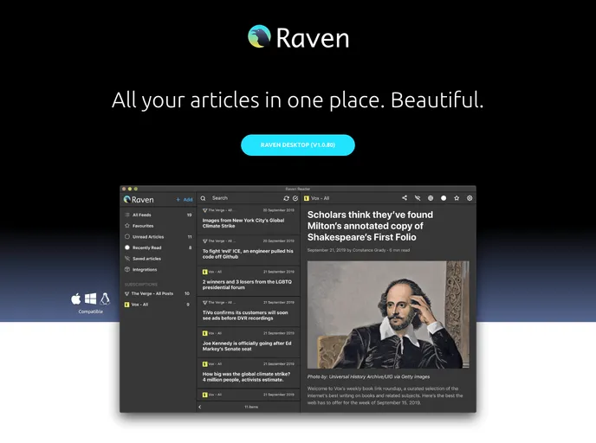Open Favourites in the sidebar
Image resolution: width=596 pixels, height=443 pixels.
click(x=159, y=226)
